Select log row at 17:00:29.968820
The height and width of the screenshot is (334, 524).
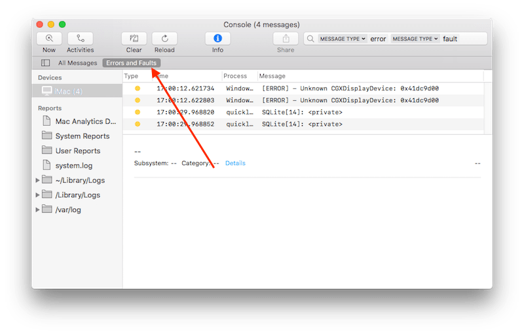[303, 112]
